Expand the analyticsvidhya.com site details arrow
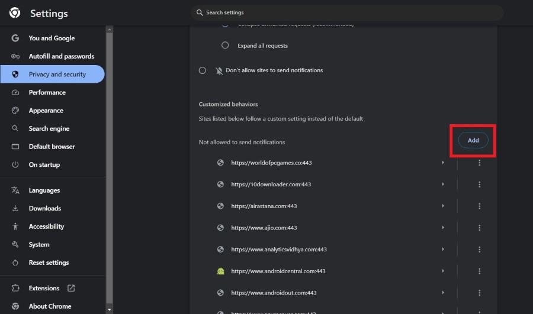The height and width of the screenshot is (314, 533). click(x=443, y=249)
